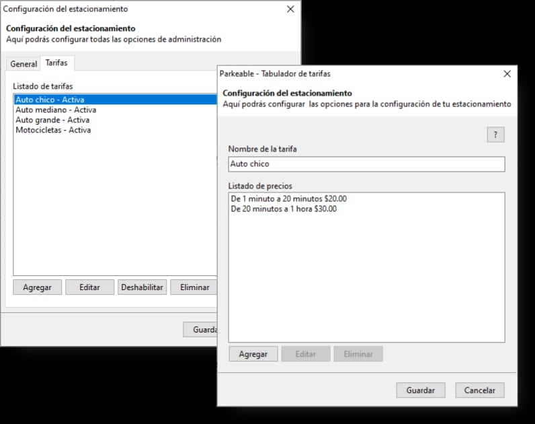Viewport: 535px width, 424px height.
Task: Select Auto mediano - Activa tariff
Action: pos(116,110)
